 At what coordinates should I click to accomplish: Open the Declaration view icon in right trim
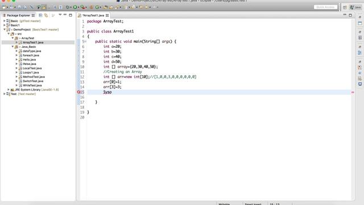[359, 79]
